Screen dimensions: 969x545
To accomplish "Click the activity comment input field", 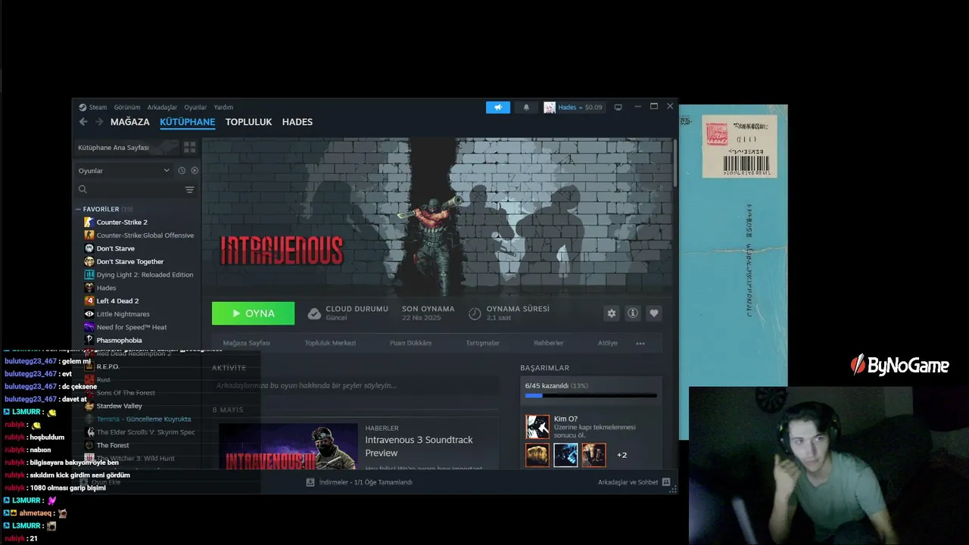I will click(x=356, y=386).
